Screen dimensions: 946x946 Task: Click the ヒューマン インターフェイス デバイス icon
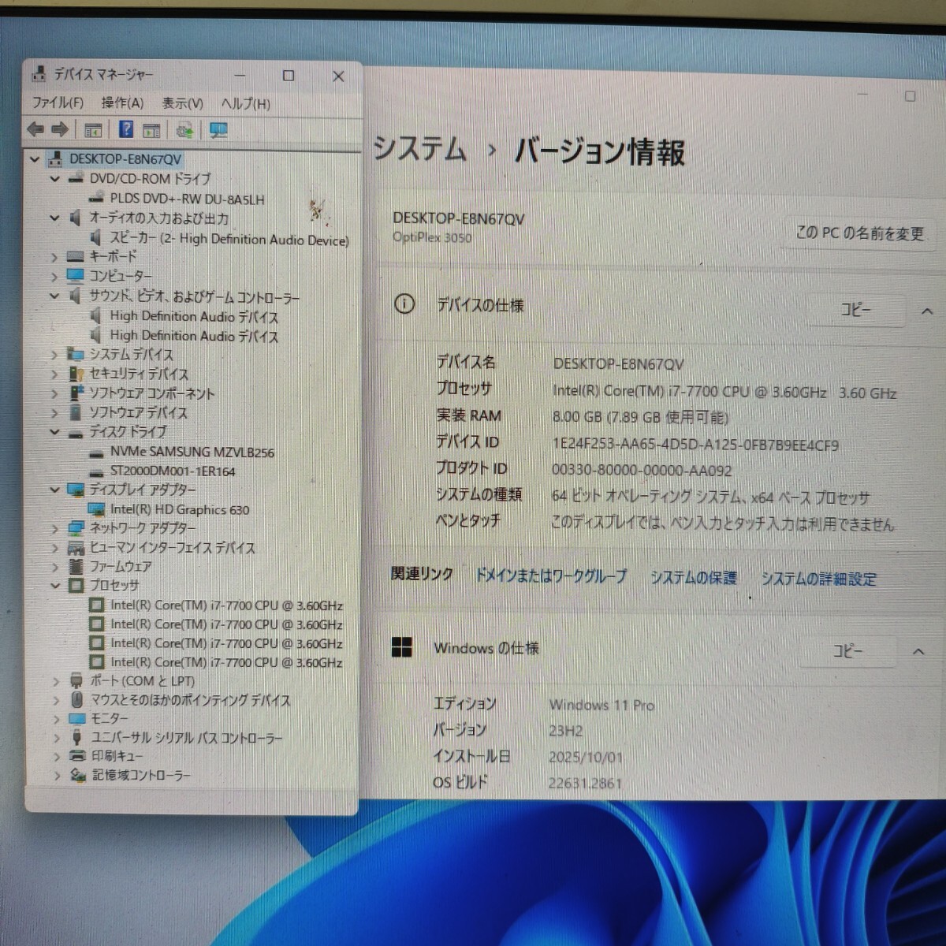click(x=76, y=548)
